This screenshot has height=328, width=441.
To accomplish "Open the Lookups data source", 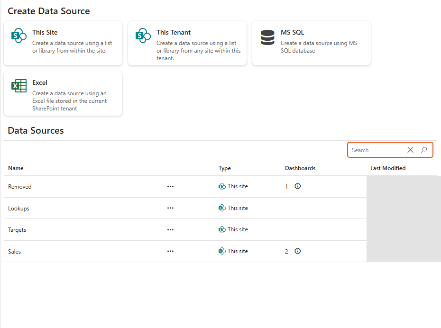I will tap(18, 209).
